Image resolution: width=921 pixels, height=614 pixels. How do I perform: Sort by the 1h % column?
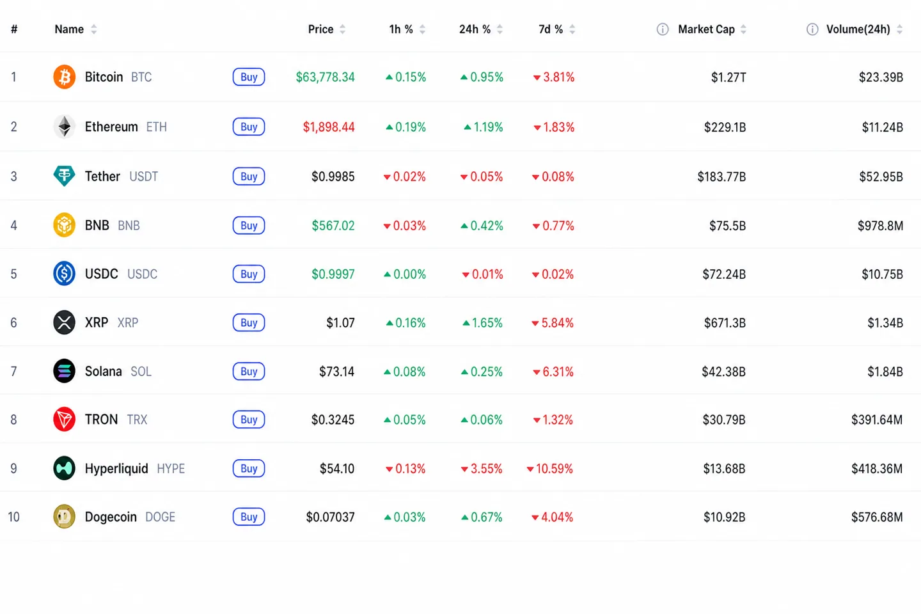tap(407, 29)
